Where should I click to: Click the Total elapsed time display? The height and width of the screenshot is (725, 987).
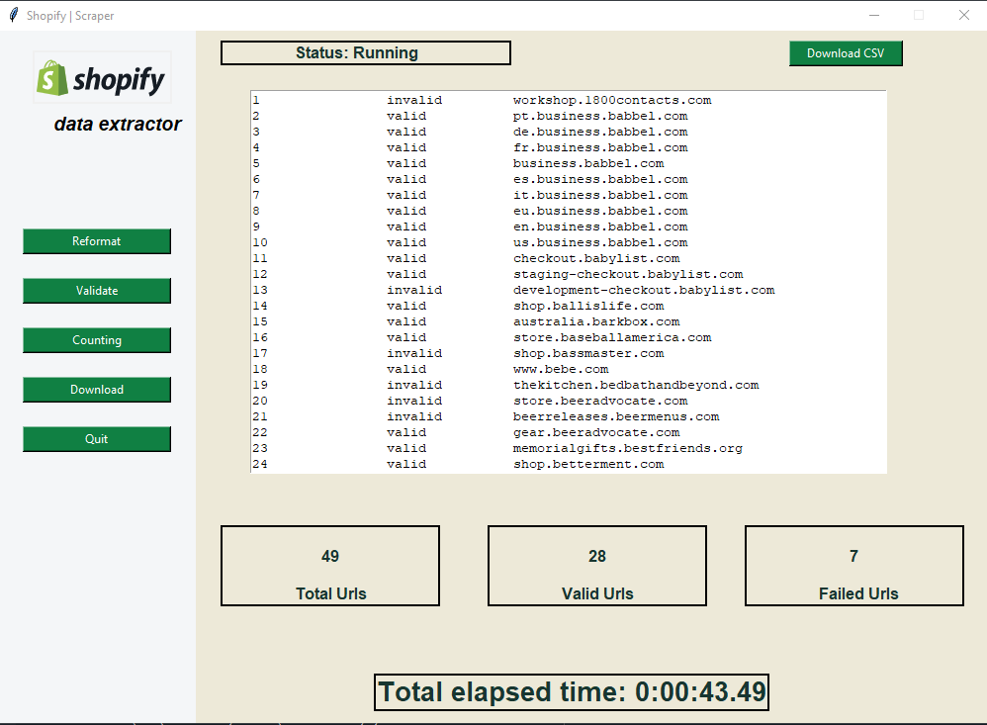coord(572,692)
